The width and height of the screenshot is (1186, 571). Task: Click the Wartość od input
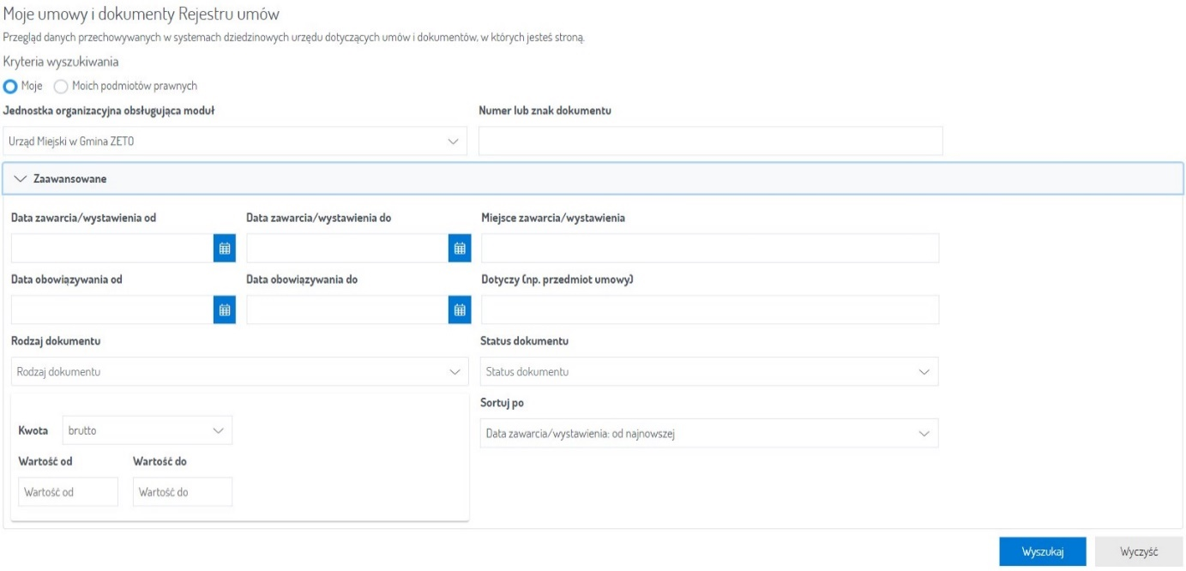click(x=68, y=492)
